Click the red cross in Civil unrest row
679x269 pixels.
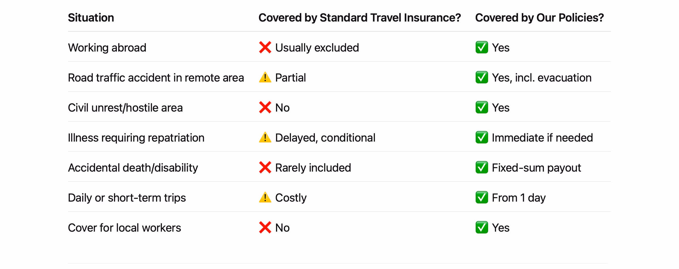[x=265, y=107]
